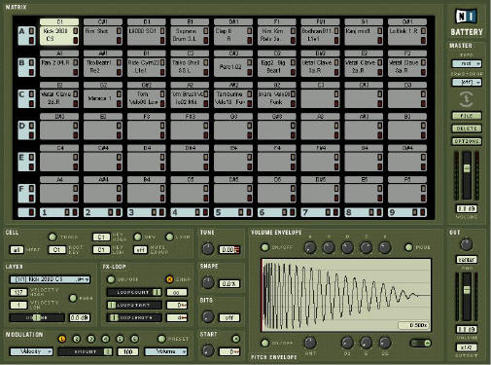Click the third volume envelope knob
Image resolution: width=491 pixels, height=365 pixels.
pyautogui.click(x=347, y=248)
